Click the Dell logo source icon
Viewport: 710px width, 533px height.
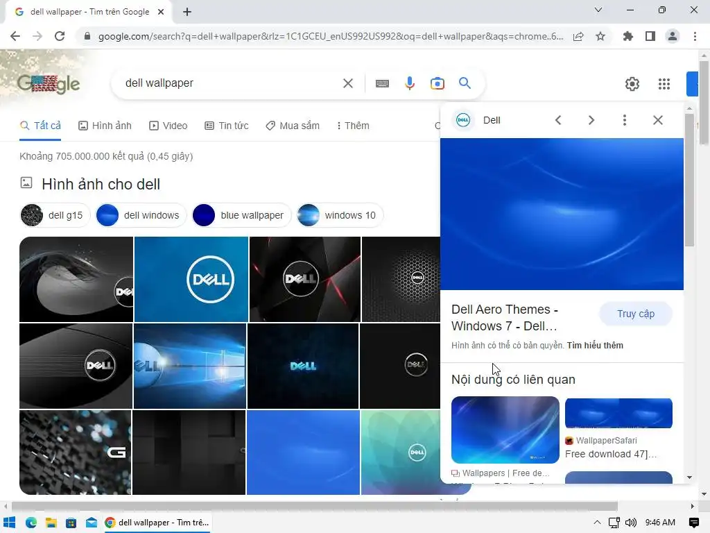coord(463,120)
